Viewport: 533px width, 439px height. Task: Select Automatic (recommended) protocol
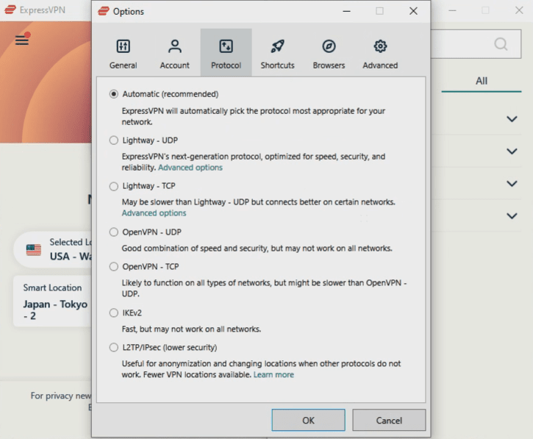pos(114,94)
